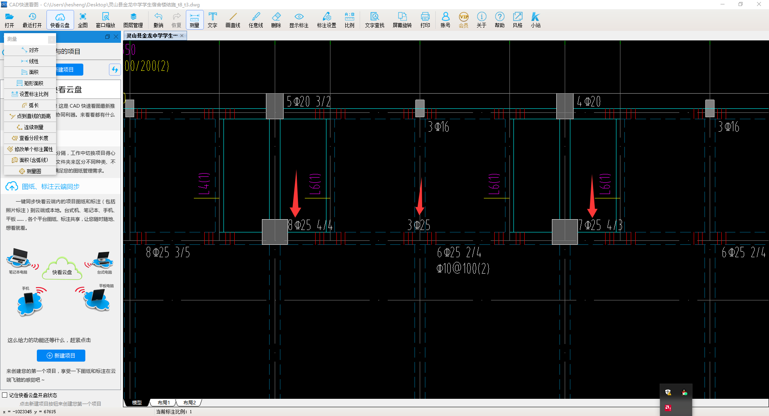Toggle the 快看云盘 cloud drive panel
The image size is (769, 416).
coord(60,20)
